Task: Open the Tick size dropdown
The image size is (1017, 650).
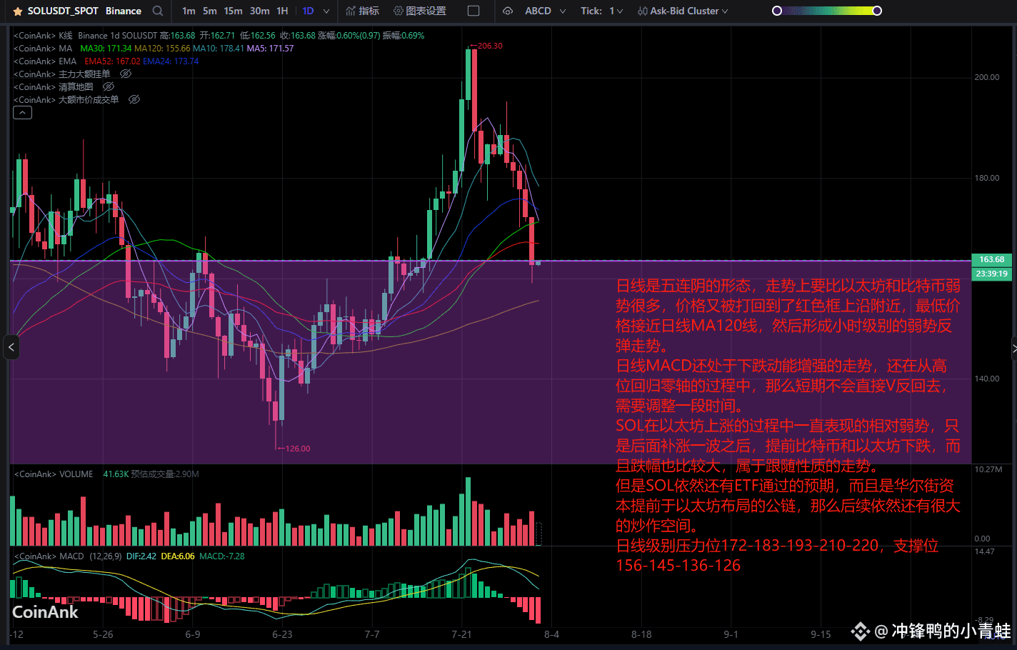Action: click(x=619, y=11)
